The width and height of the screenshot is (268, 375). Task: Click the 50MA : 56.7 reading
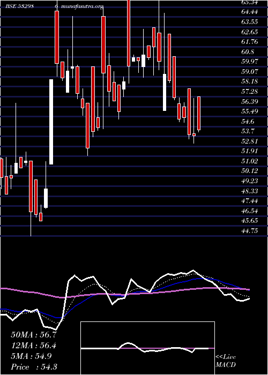[34, 335]
